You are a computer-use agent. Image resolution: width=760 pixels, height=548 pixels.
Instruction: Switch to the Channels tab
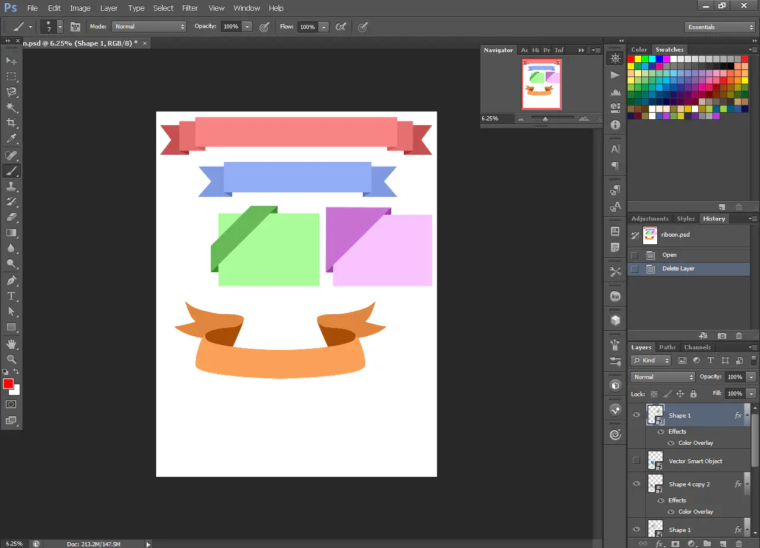pos(697,348)
